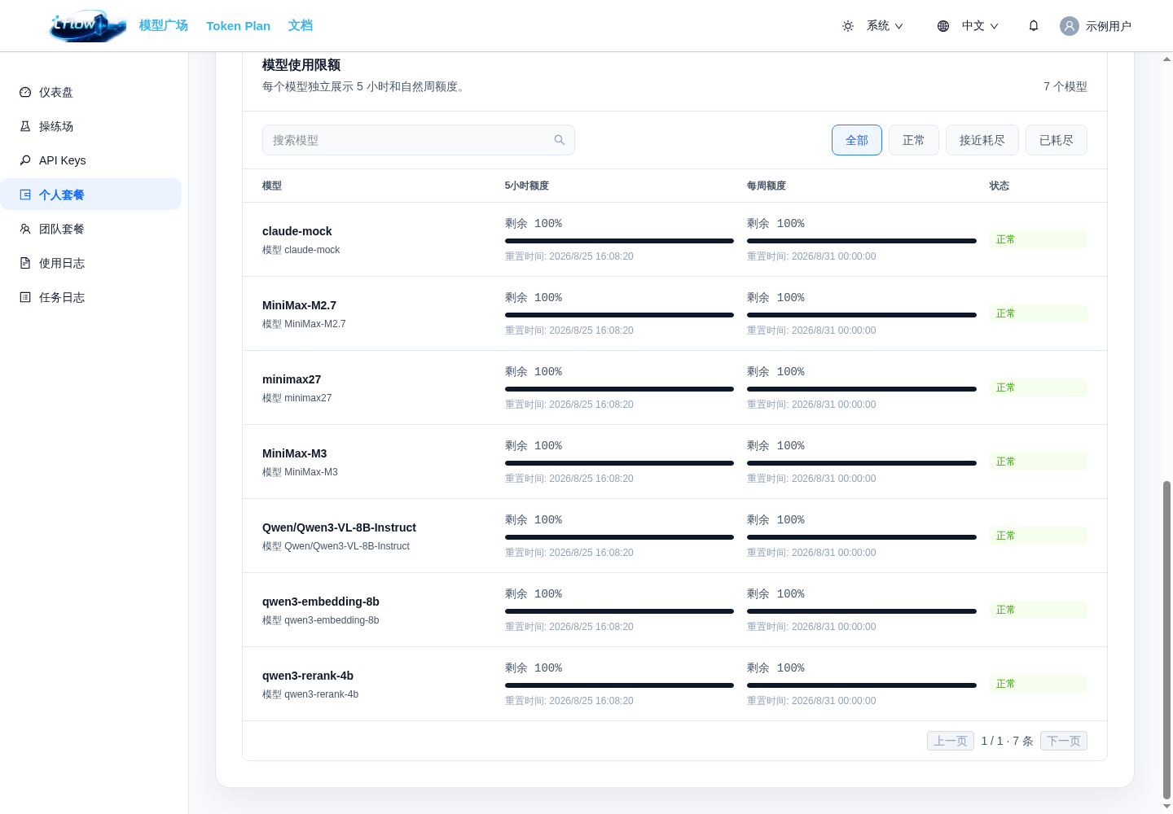
Task: Click the personal plan wallet icon
Action: [x=25, y=195]
